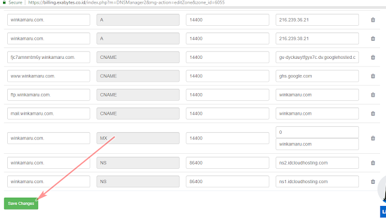Screen dimensions: 386x218
Task: Delete the 216.239.36.21 A record
Action: [x=373, y=20]
